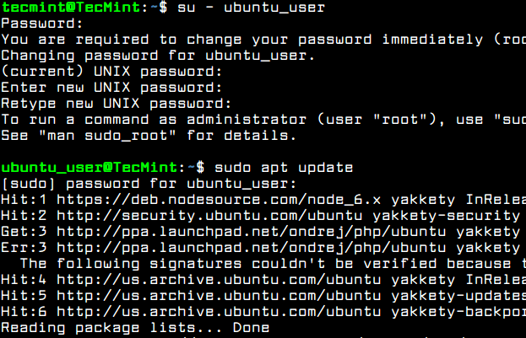This screenshot has height=338, width=526.
Task: Click the "(current) UNIX password:" prompt line
Action: click(111, 71)
